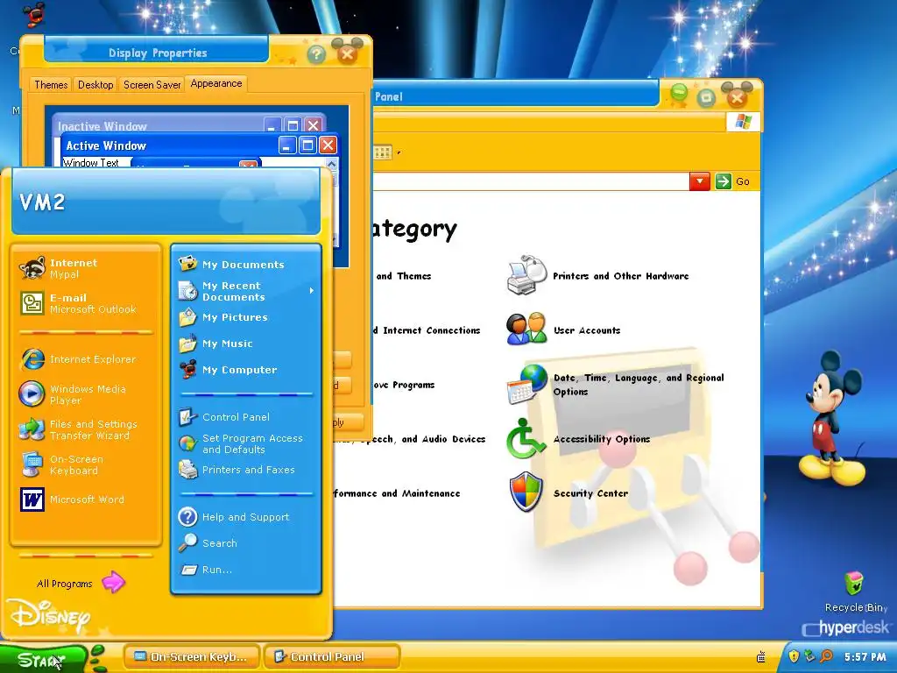Click the Display Properties help question button
This screenshot has width=897, height=673.
pos(316,54)
